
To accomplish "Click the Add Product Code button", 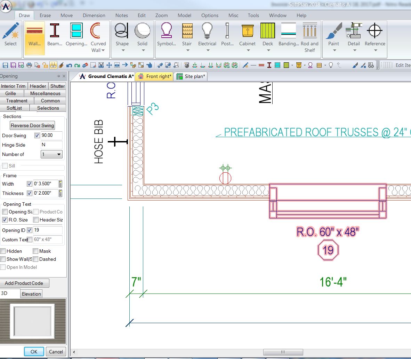I will point(25,283).
